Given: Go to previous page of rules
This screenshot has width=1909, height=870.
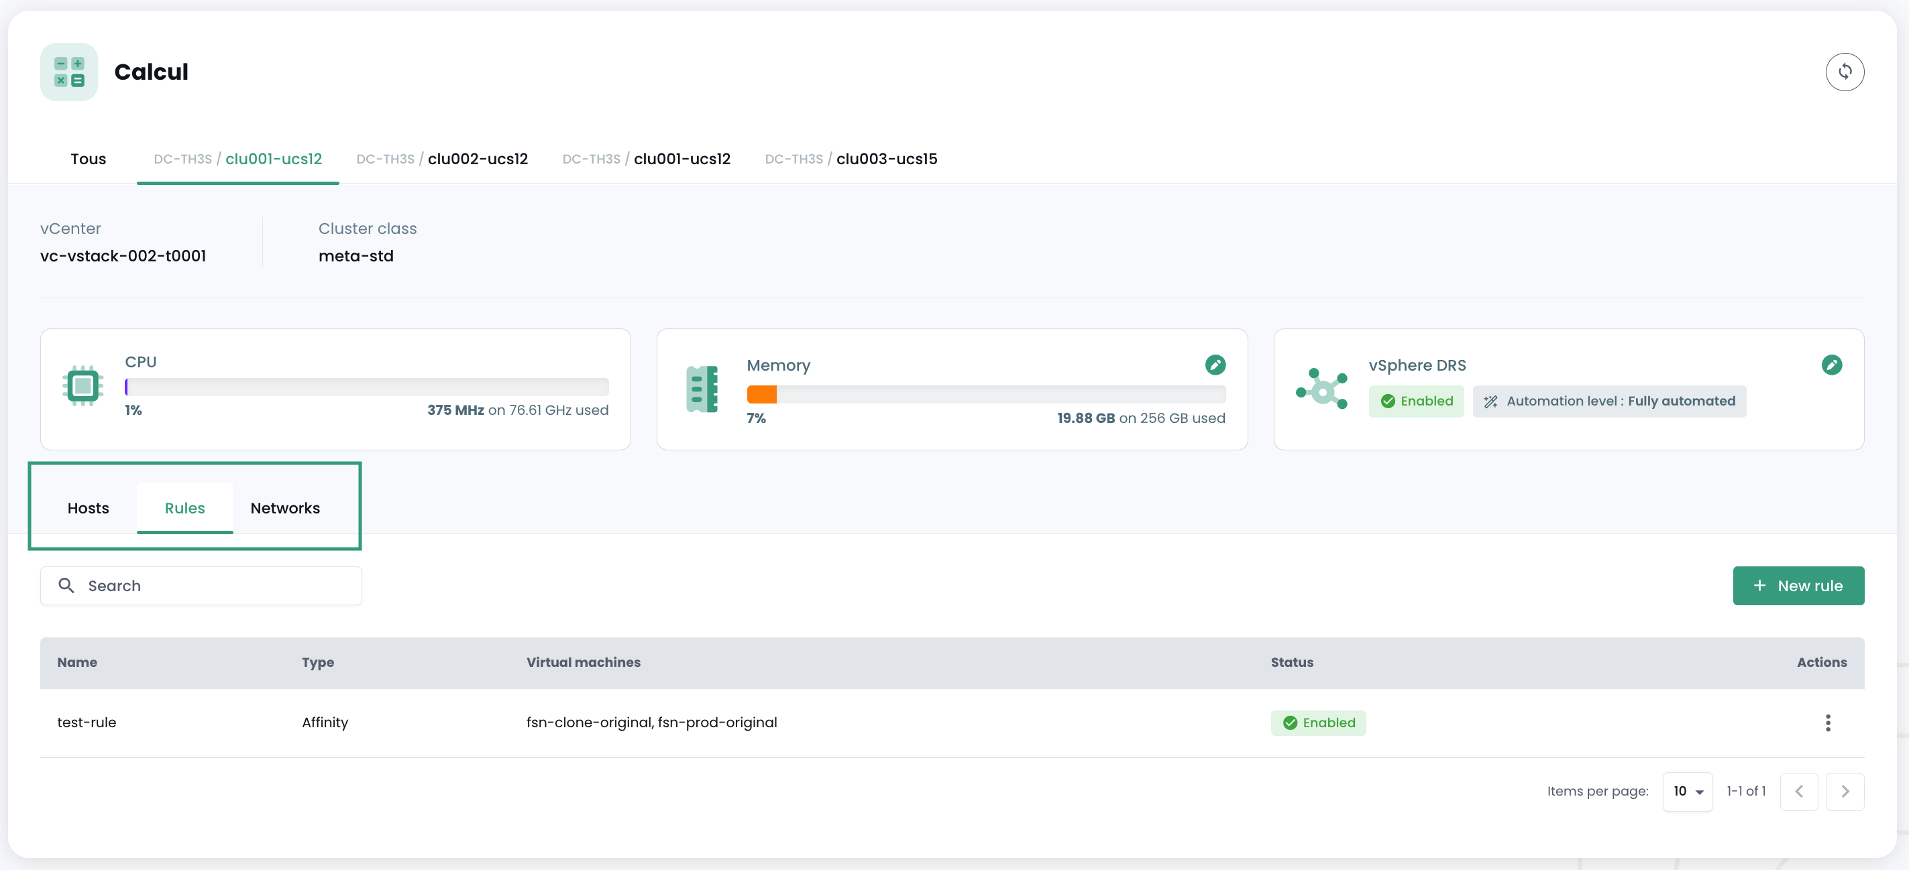Looking at the screenshot, I should (x=1798, y=792).
